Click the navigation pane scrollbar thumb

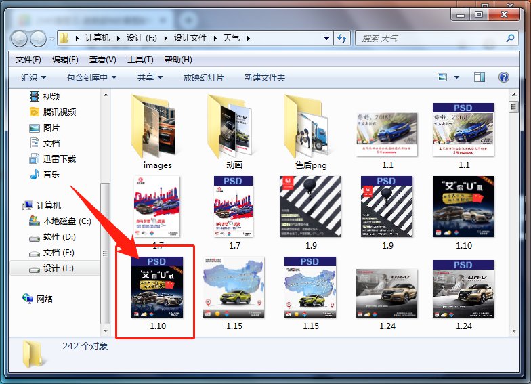106,253
